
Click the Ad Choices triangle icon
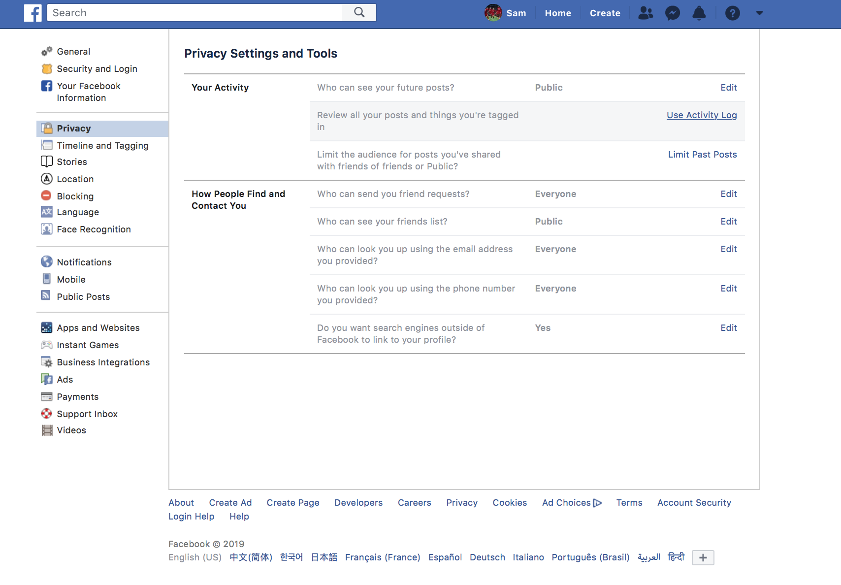coord(598,503)
